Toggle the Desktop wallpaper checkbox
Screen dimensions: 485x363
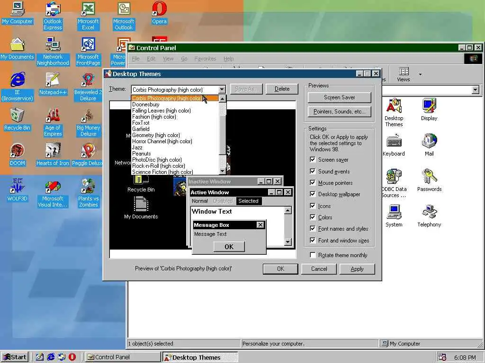[x=313, y=194]
